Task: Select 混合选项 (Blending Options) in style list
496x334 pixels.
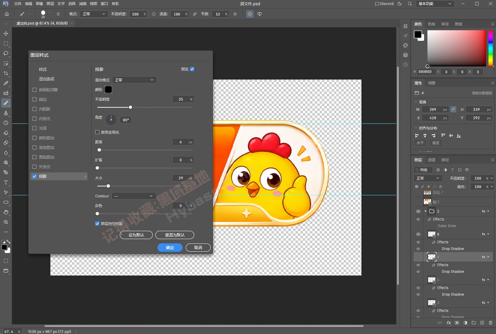Action: (x=46, y=79)
